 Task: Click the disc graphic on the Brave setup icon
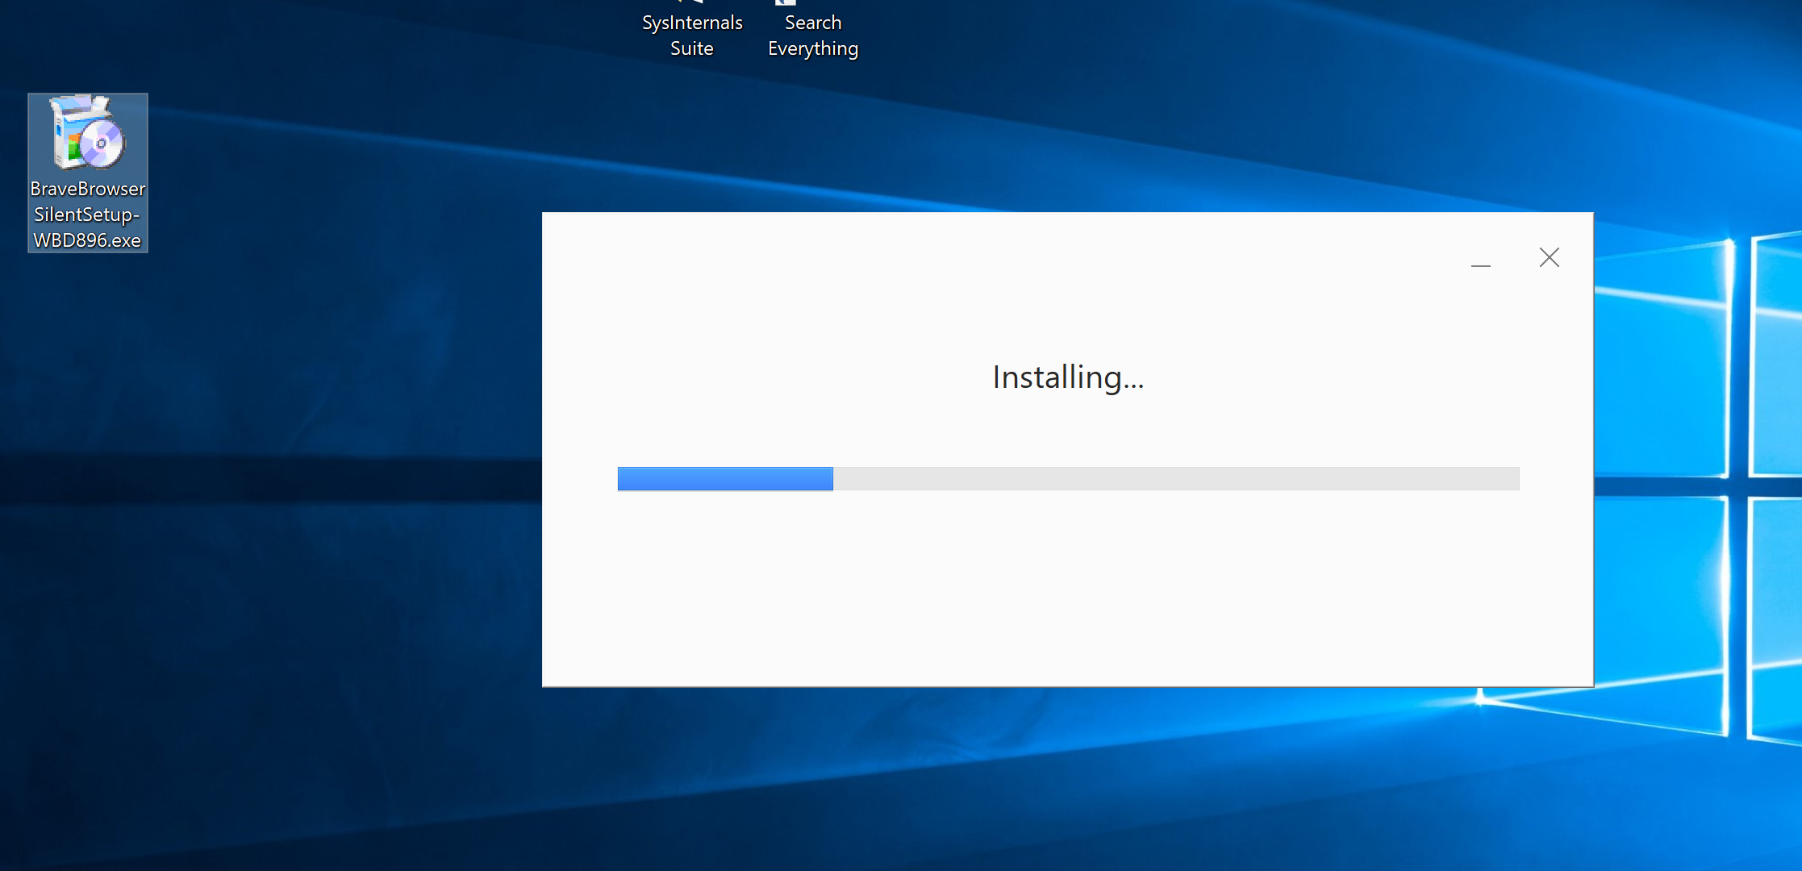click(102, 144)
